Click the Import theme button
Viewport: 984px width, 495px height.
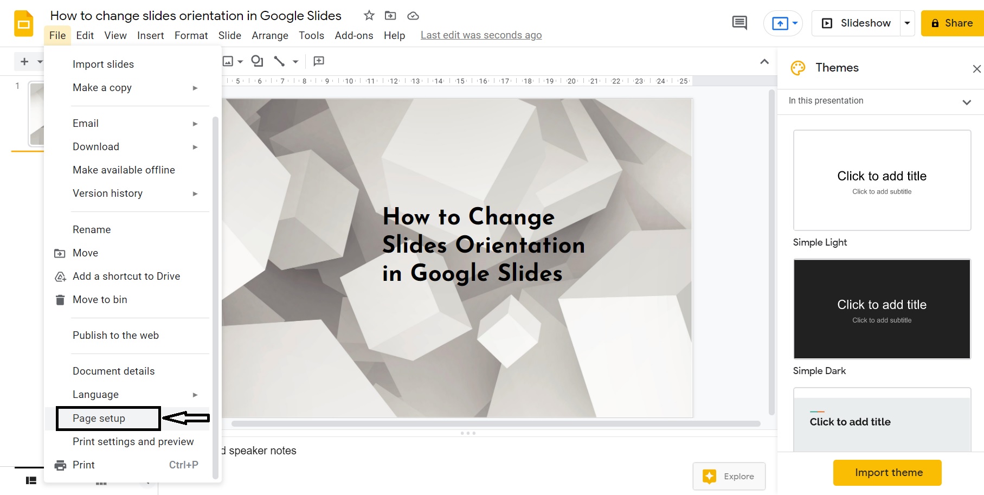[887, 473]
